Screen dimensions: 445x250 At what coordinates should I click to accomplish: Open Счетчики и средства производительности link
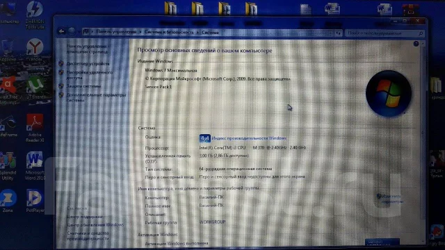(x=88, y=236)
